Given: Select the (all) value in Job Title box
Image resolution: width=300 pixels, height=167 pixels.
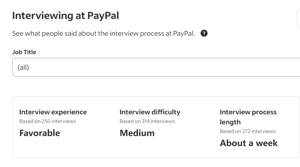Looking at the screenshot, I should coord(23,67).
